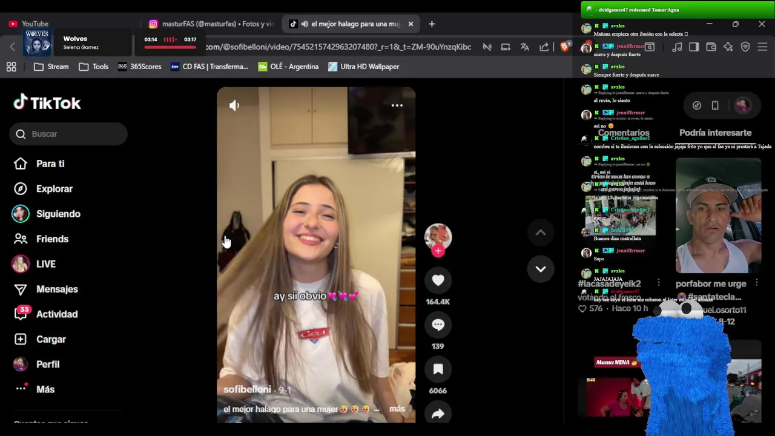
Task: Open the browser hamburger menu
Action: pyautogui.click(x=762, y=47)
